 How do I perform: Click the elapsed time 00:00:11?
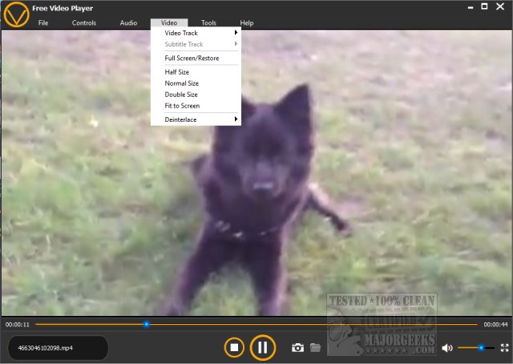tap(18, 325)
